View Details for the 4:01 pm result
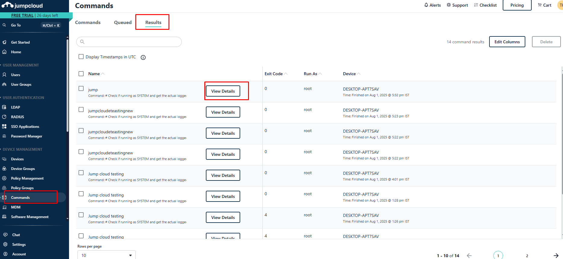563x259 pixels. click(x=223, y=175)
